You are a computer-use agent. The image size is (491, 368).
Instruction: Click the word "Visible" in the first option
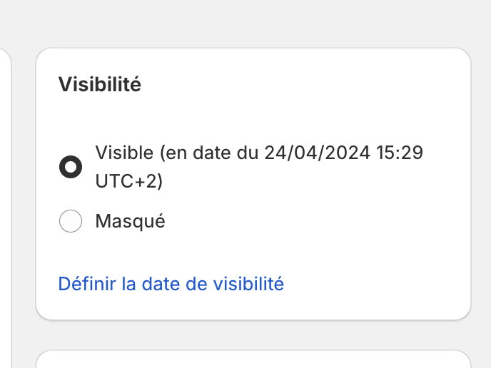pos(124,153)
